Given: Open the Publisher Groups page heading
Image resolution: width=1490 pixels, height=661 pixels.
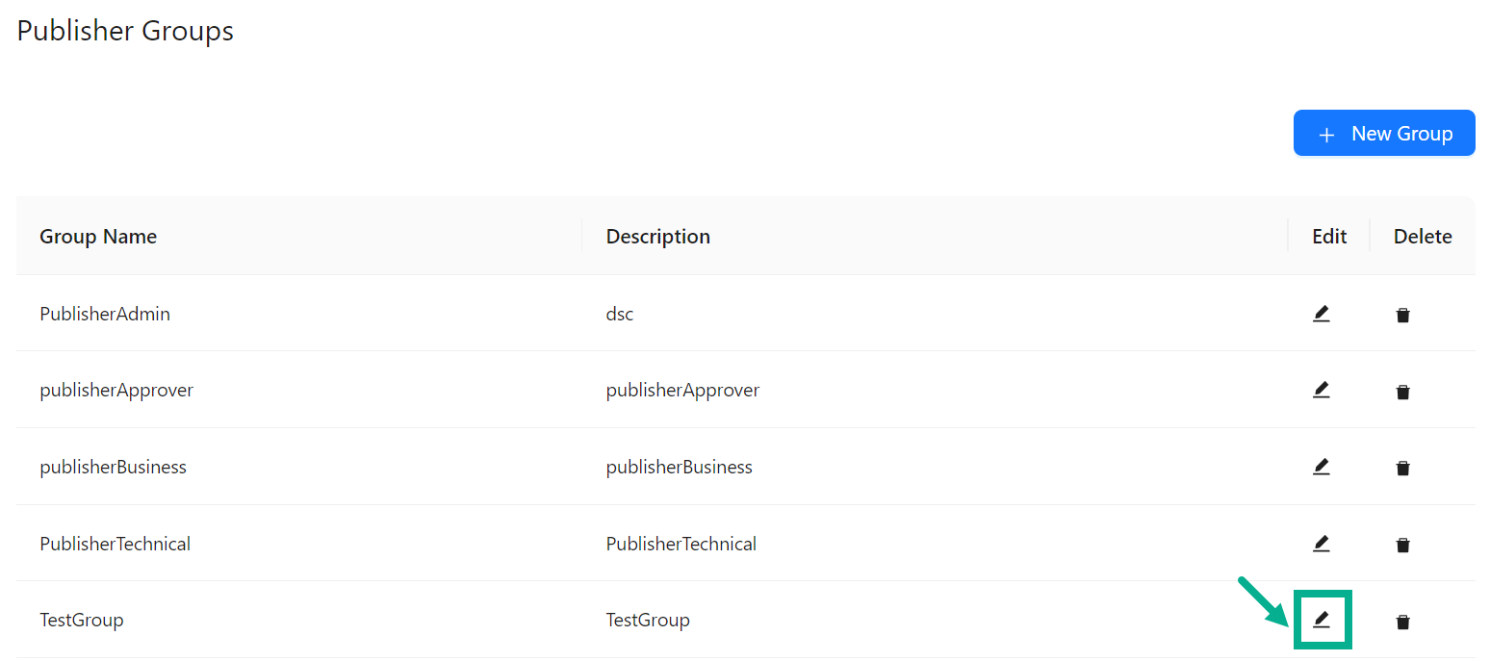Looking at the screenshot, I should pos(124,30).
